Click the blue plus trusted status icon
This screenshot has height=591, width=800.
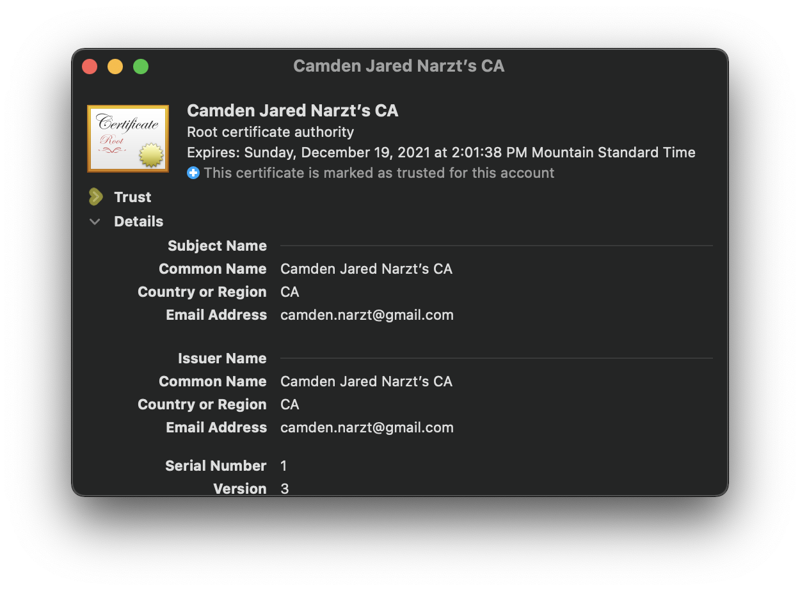point(193,173)
